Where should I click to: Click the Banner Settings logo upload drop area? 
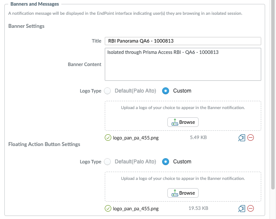pos(183,108)
